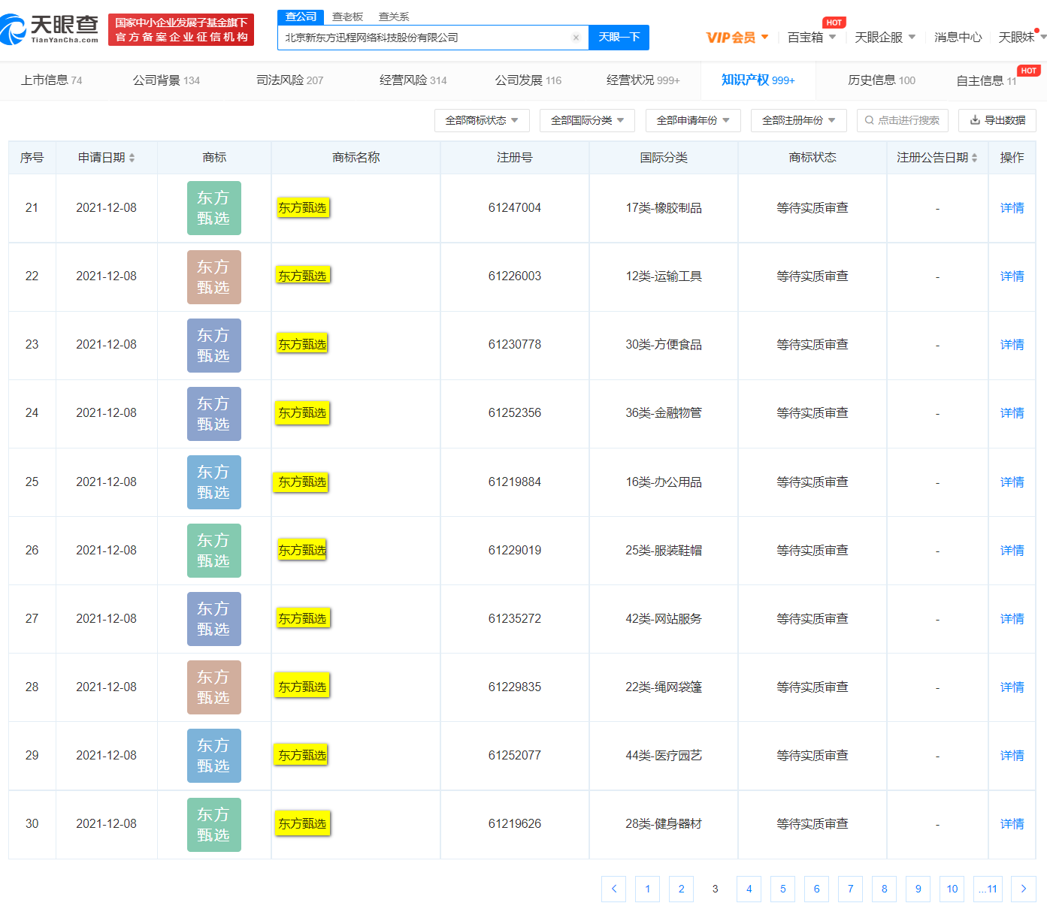Switch to 自主信息 tab
This screenshot has height=915, width=1047.
pos(986,80)
